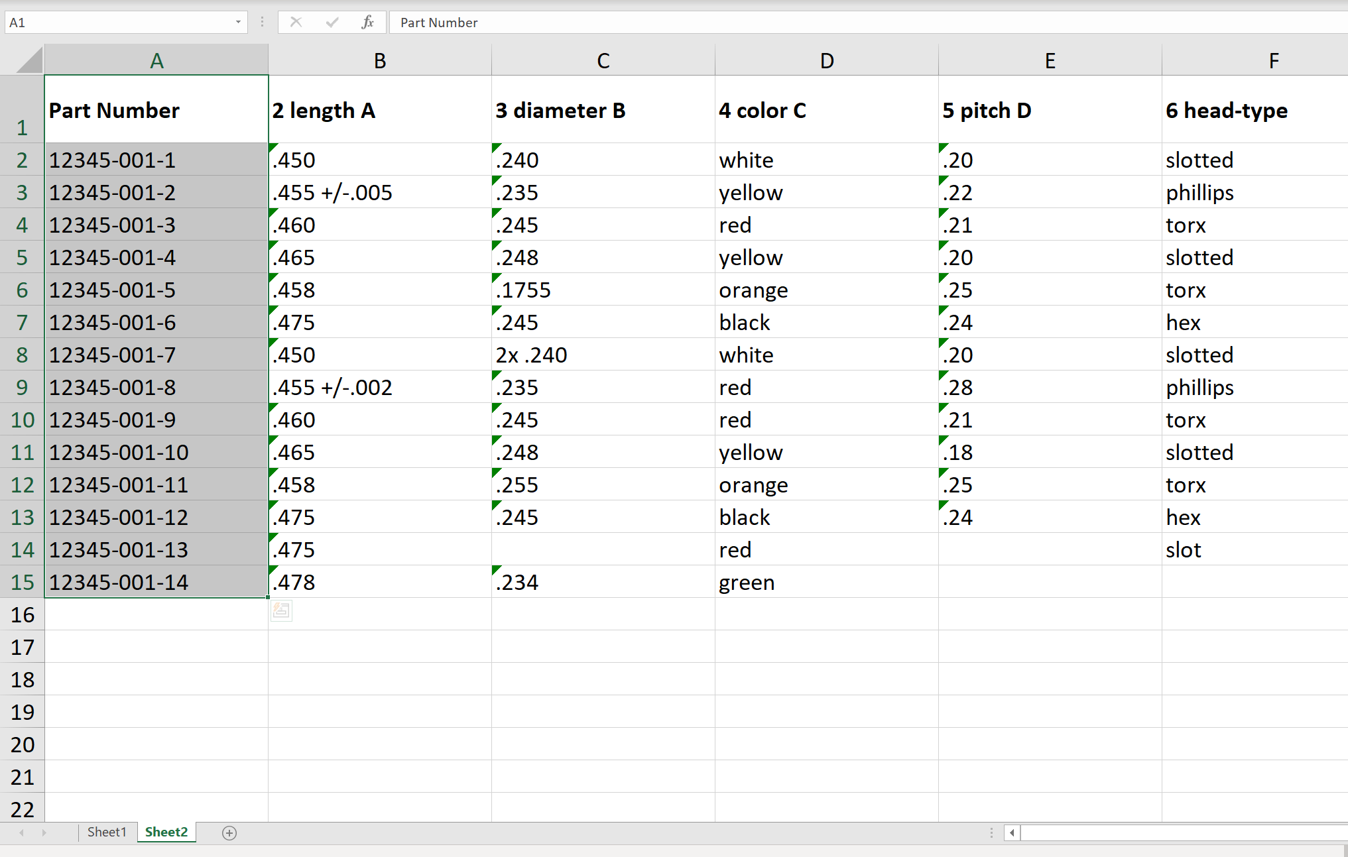Click the Cancel entry X icon
The width and height of the screenshot is (1348, 857).
click(296, 23)
